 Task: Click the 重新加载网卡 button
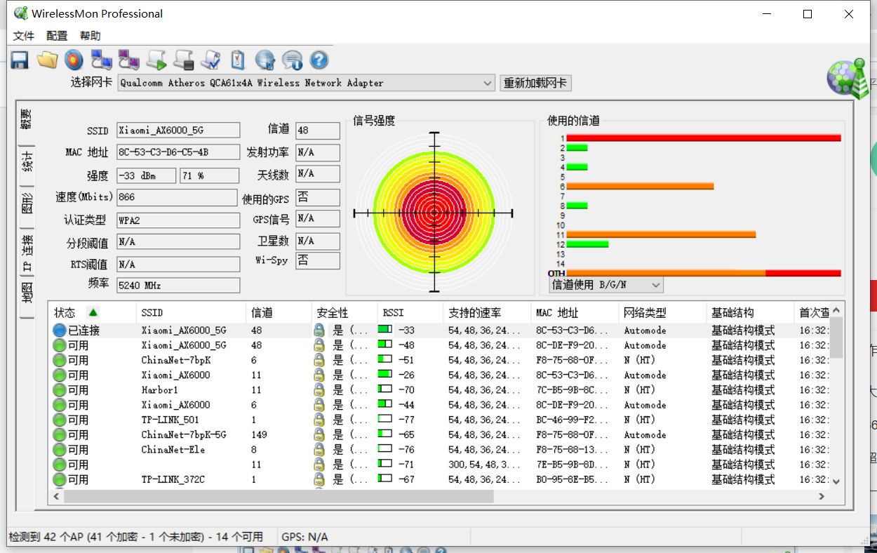[x=536, y=83]
